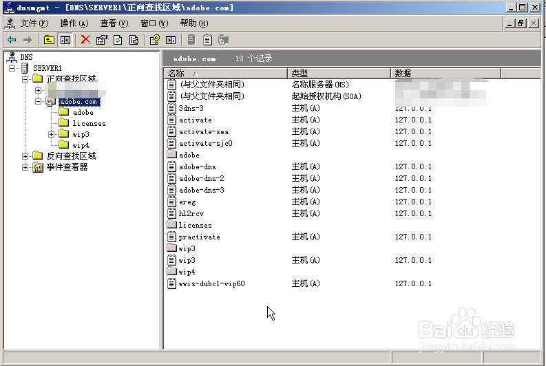Click the new host record icon
Screen dimensions: 546x366
tap(191, 40)
